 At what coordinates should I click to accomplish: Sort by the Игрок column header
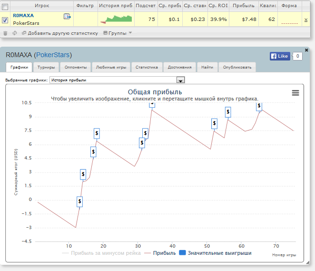42,6
